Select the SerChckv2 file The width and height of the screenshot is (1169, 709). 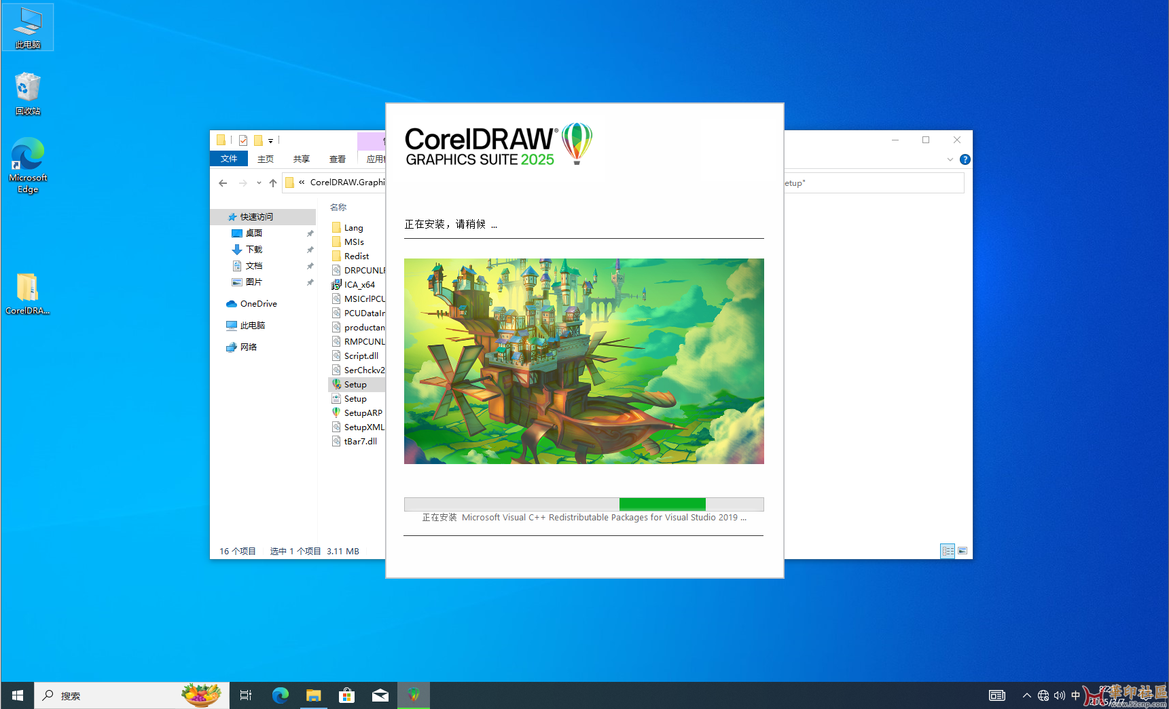pyautogui.click(x=357, y=370)
